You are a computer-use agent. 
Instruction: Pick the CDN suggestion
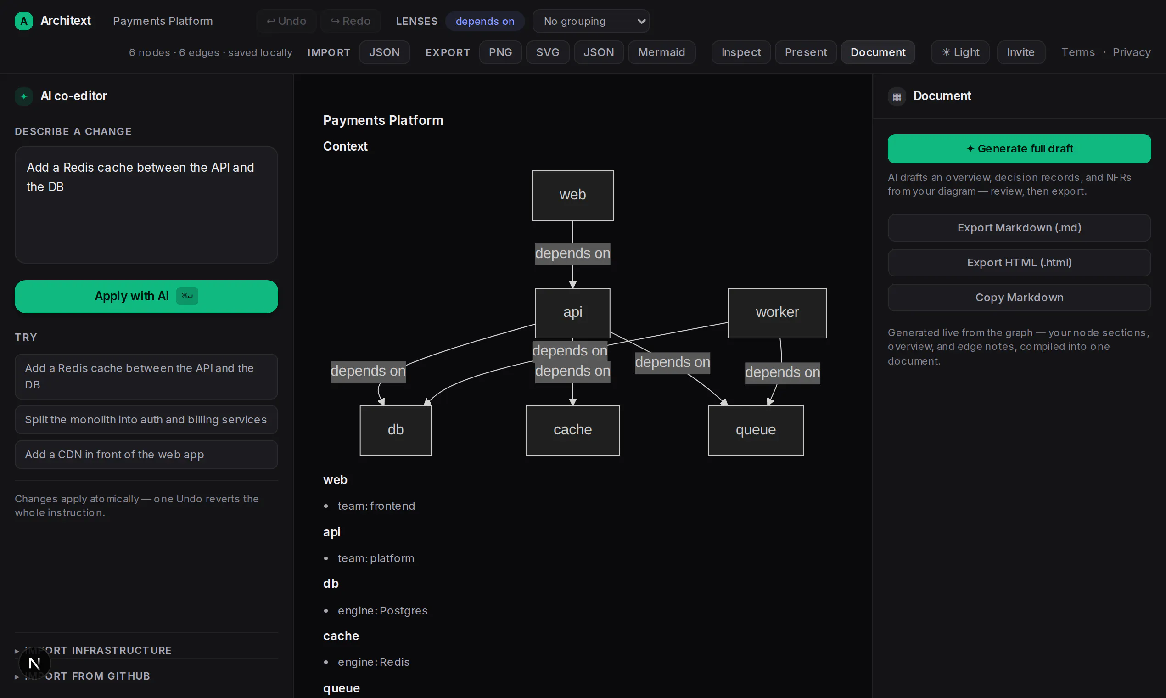(146, 454)
